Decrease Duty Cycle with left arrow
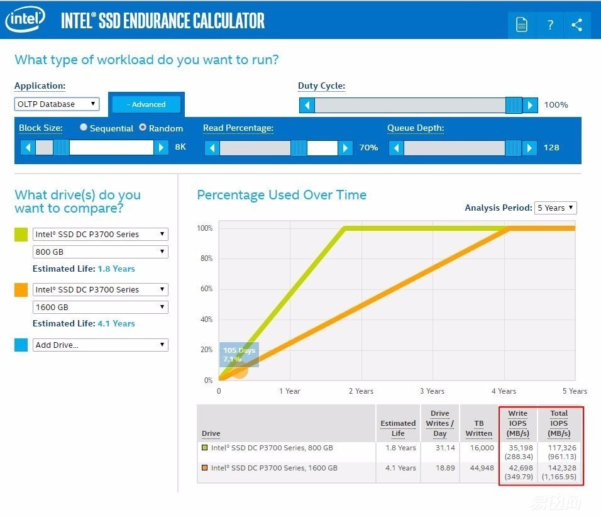The width and height of the screenshot is (601, 517). pos(307,105)
